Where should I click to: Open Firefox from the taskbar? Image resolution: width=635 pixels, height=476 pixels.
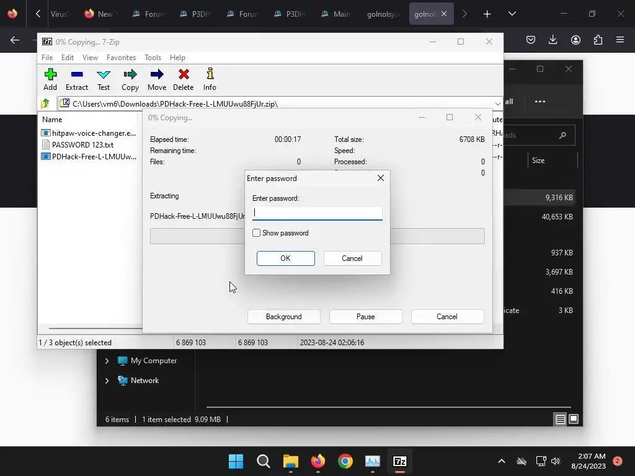318,461
